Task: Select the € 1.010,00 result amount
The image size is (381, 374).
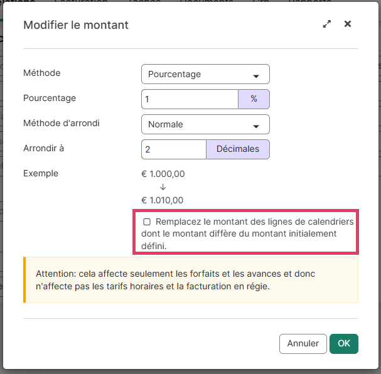Action: point(163,200)
